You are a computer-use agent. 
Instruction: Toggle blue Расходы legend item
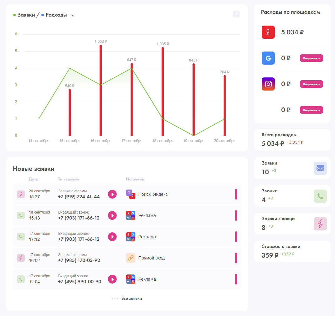tap(54, 15)
